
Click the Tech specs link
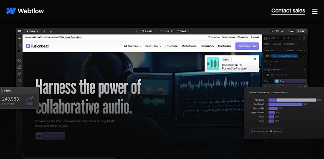[214, 37]
